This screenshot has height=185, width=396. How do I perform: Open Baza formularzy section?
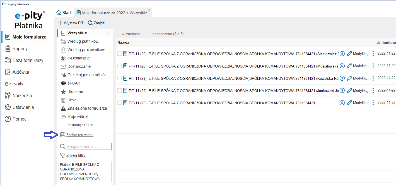pyautogui.click(x=24, y=60)
